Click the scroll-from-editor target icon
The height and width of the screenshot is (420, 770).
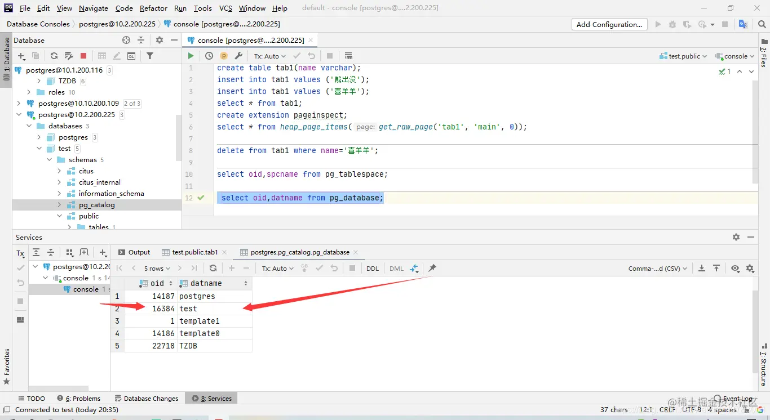(x=126, y=40)
